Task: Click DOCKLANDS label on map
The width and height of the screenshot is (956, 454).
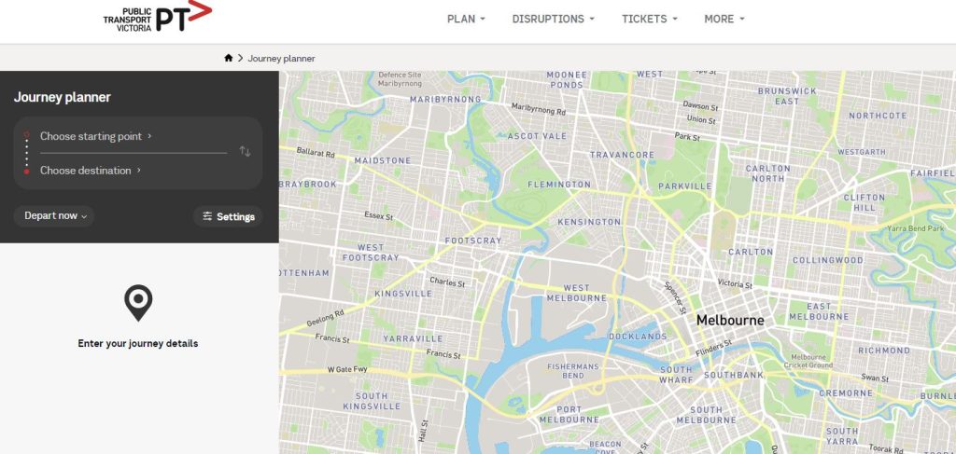Action: [638, 337]
